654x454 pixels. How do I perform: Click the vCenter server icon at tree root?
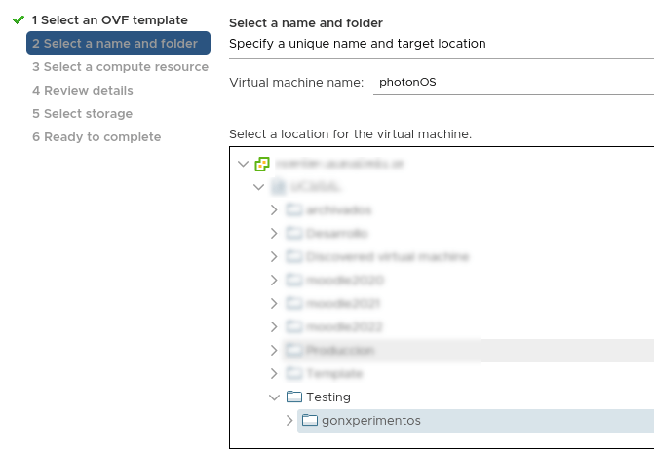[x=262, y=164]
